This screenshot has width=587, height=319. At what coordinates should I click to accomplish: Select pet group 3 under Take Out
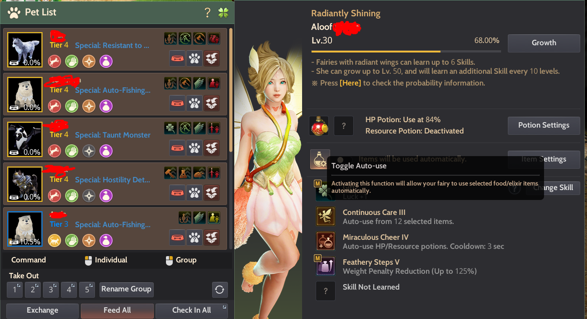pos(51,290)
